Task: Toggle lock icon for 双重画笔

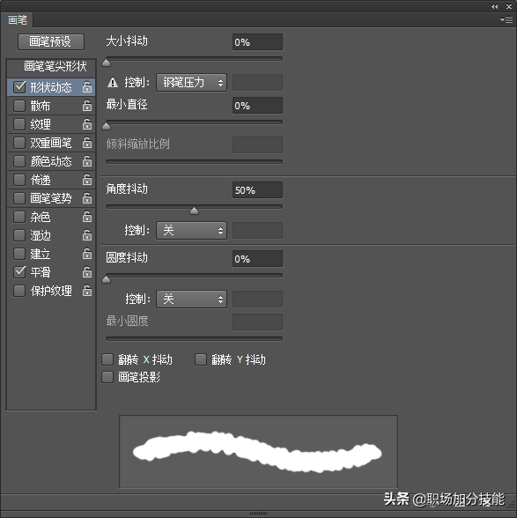Action: pyautogui.click(x=87, y=143)
